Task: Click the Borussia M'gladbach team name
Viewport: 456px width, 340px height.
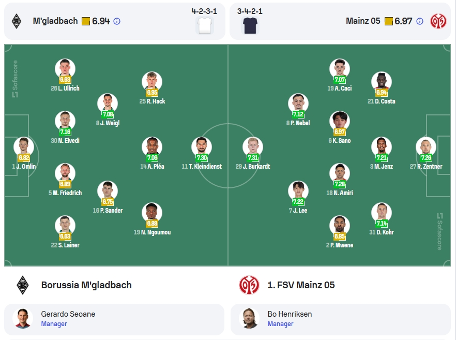Action: [x=86, y=285]
